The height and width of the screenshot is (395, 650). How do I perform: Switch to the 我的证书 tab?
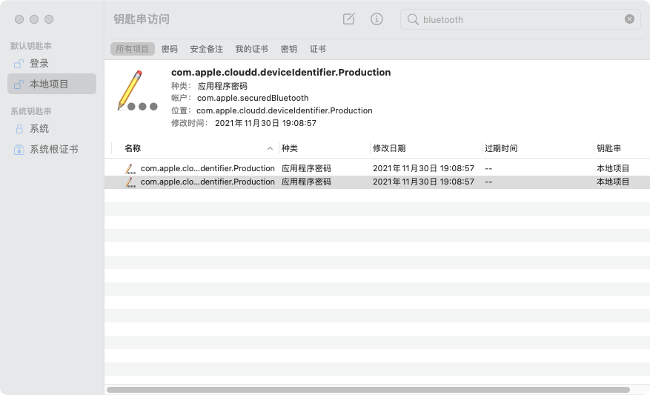click(252, 49)
